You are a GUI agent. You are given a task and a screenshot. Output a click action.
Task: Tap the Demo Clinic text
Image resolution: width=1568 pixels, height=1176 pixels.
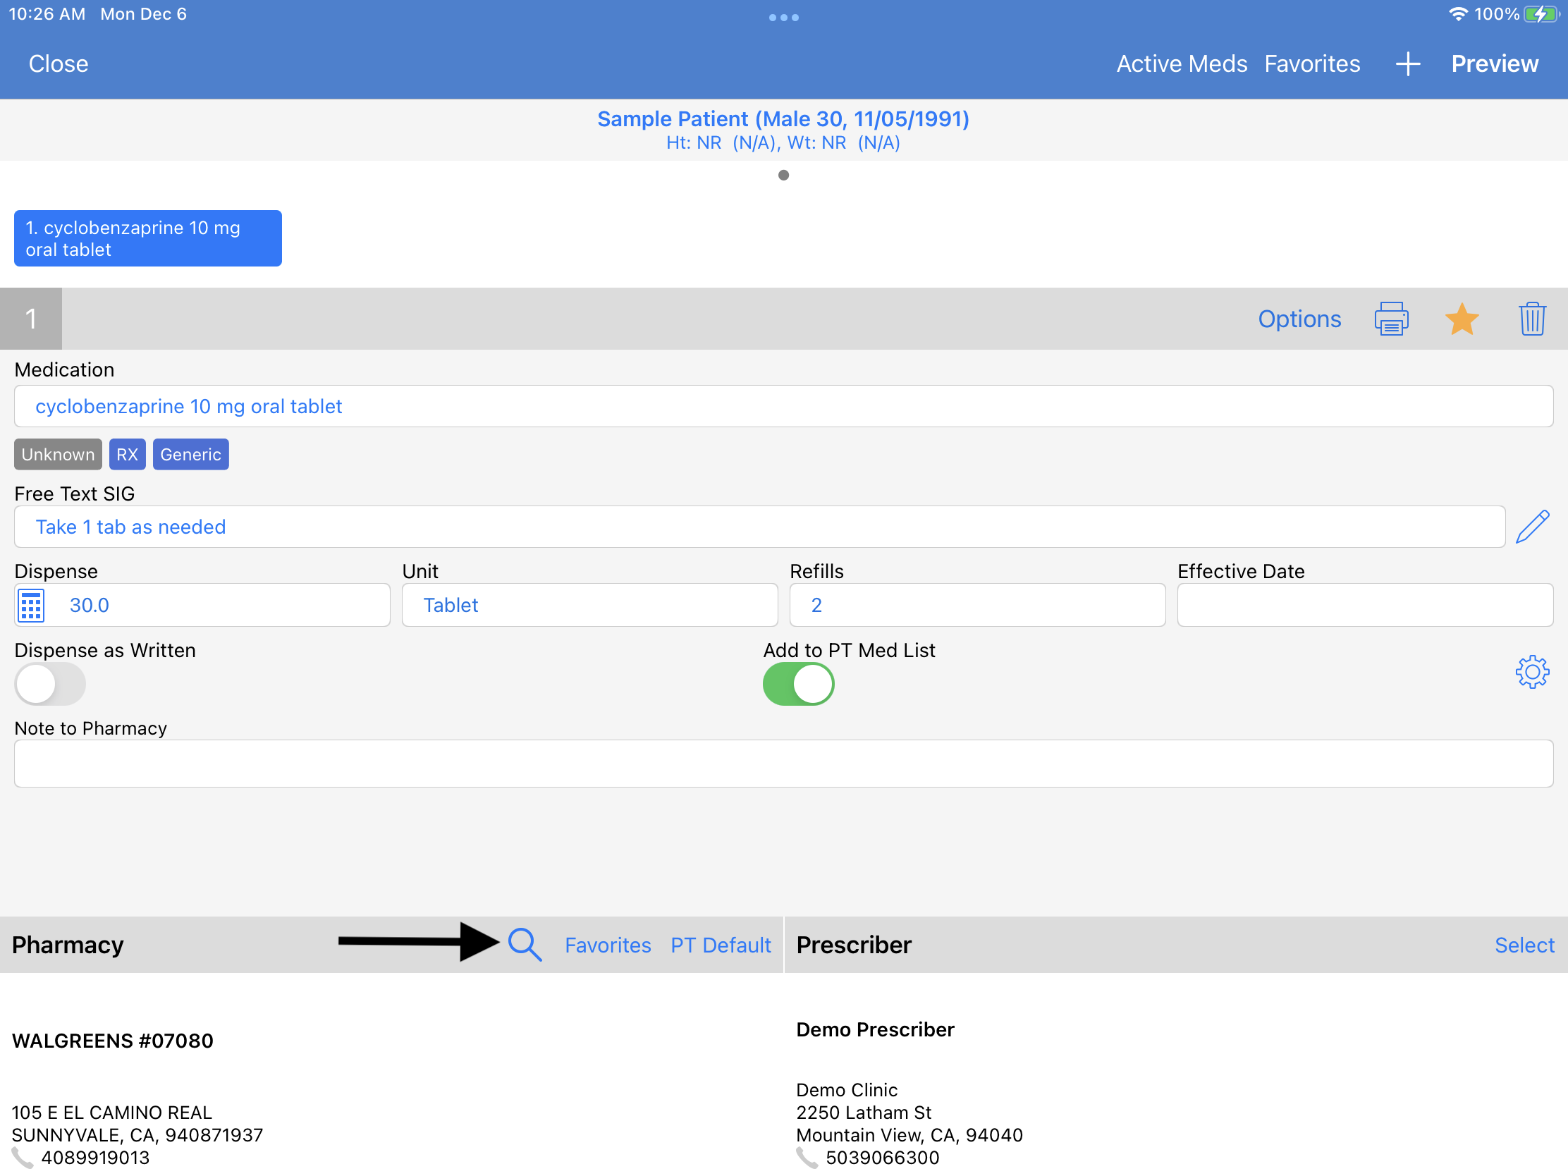coord(846,1089)
